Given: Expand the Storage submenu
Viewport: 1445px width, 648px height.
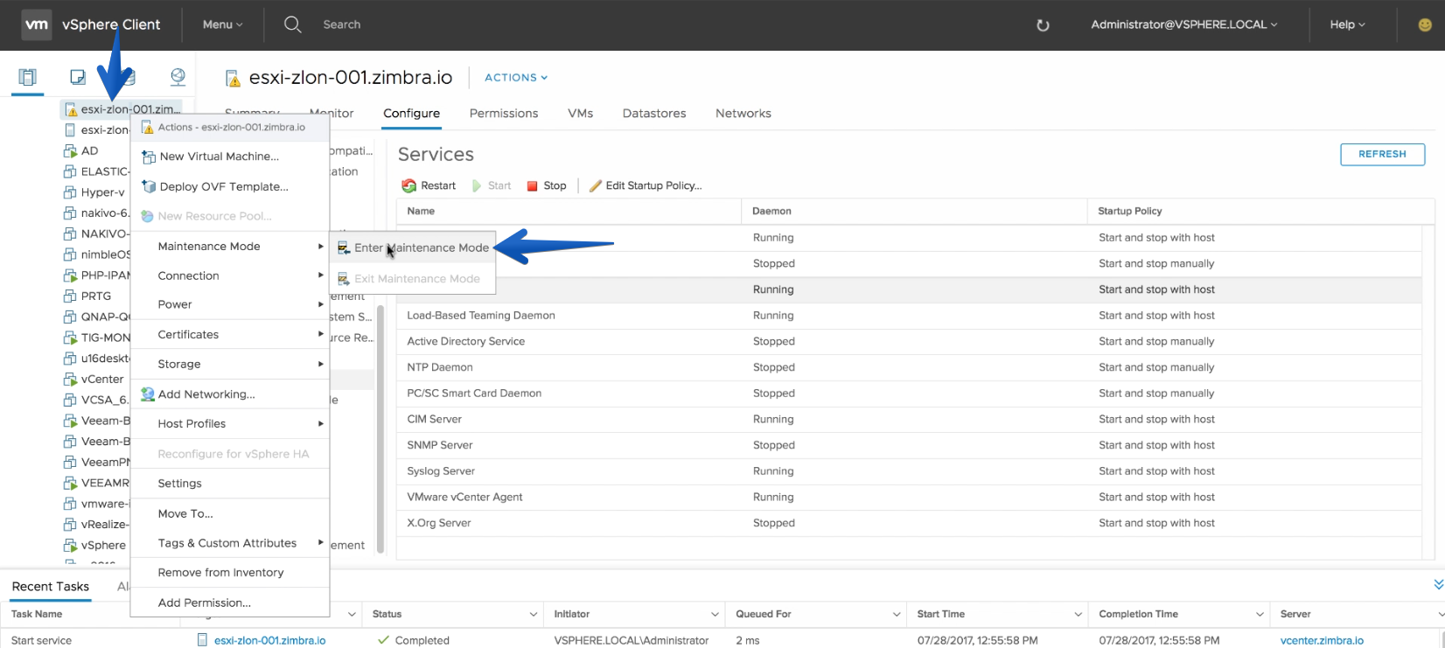Looking at the screenshot, I should pyautogui.click(x=230, y=364).
